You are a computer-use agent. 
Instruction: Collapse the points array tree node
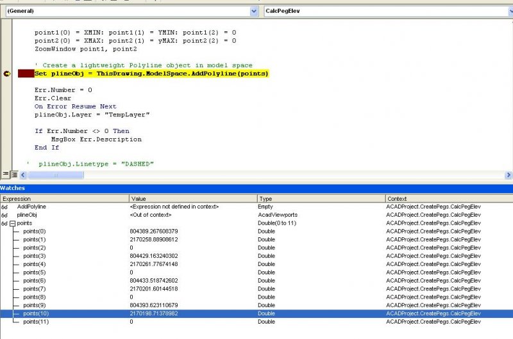coord(12,223)
